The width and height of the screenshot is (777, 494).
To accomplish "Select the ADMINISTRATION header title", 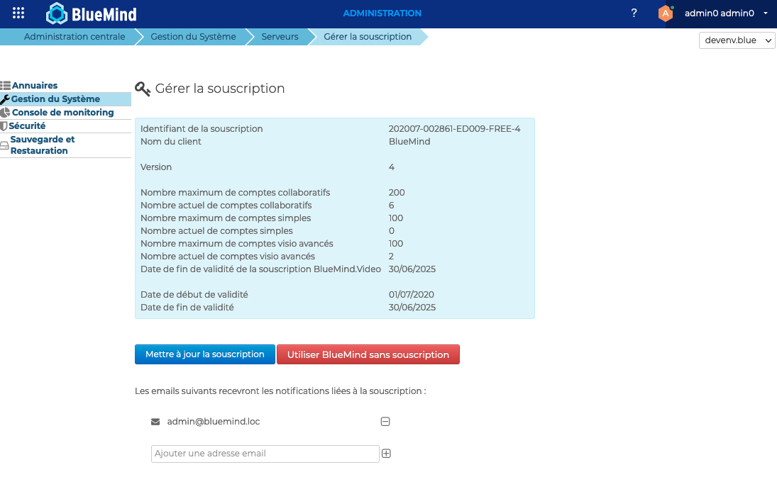I will (382, 13).
